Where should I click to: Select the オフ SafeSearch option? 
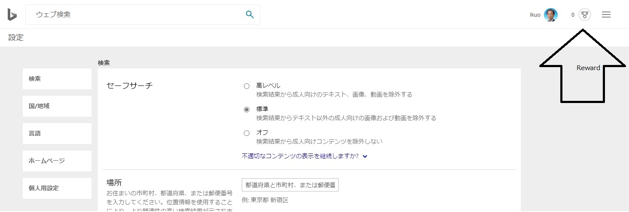[x=246, y=133]
